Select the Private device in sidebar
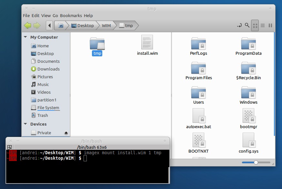Screen dimensions: 282x189 44,133
